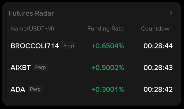Viewport: 184px width, 109px height.
Task: Click the 00:28:42 countdown timer
Action: 158,89
